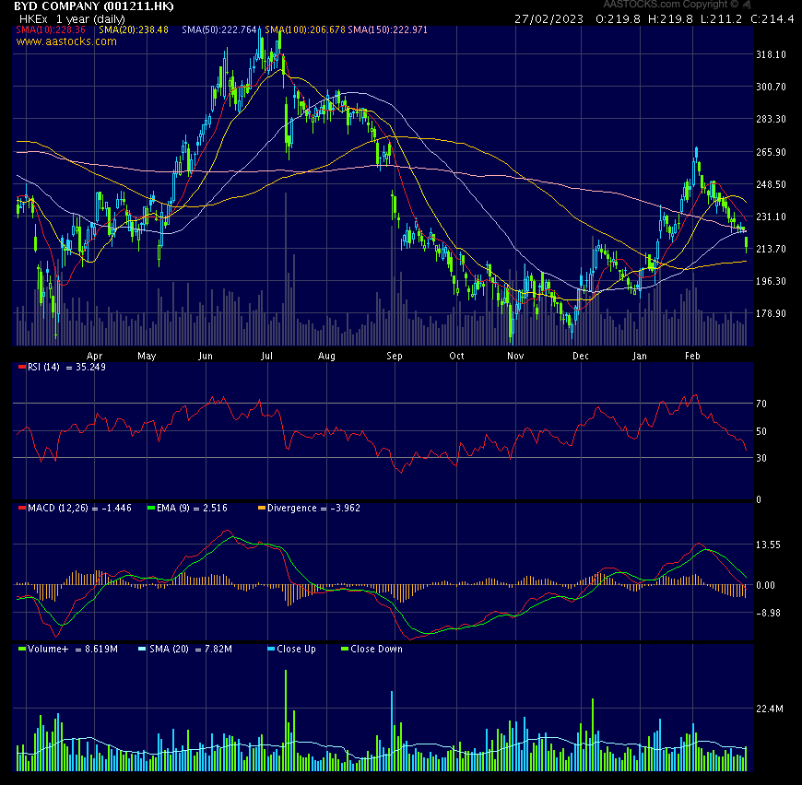The height and width of the screenshot is (785, 802).
Task: Click the Close Down legend label
Action: (377, 649)
